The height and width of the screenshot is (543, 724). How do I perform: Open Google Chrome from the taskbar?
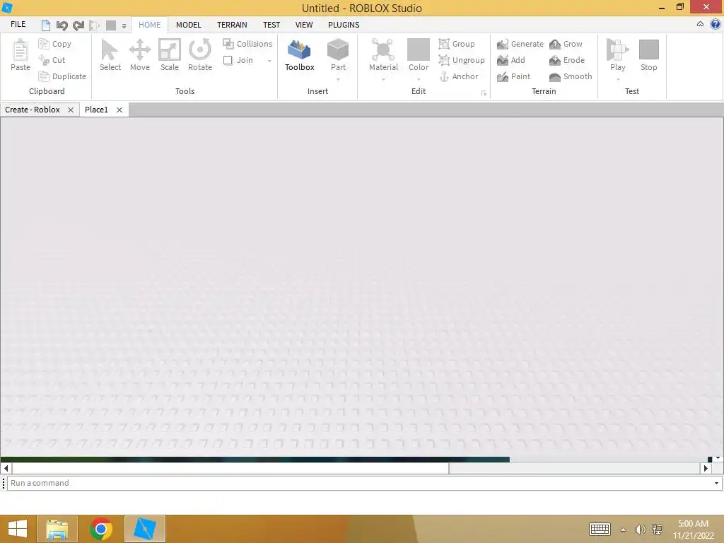pos(101,529)
